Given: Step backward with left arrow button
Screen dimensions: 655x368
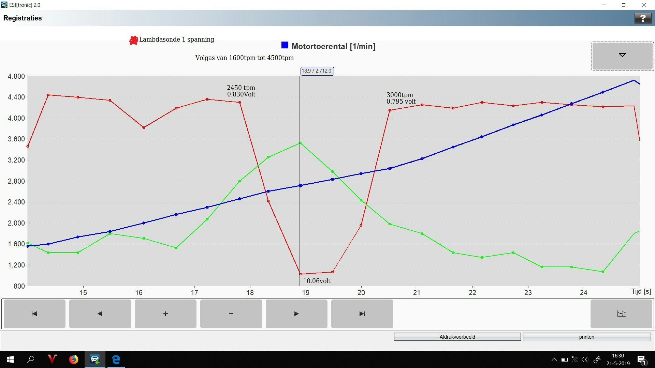Looking at the screenshot, I should pos(100,314).
